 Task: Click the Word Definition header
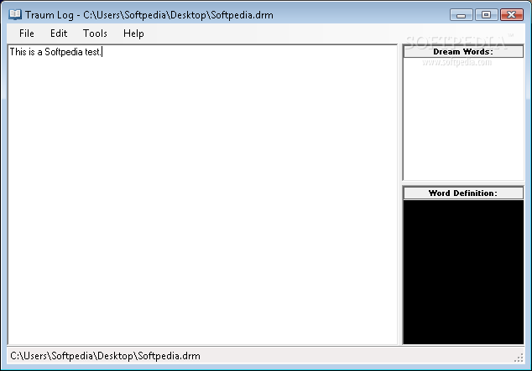pyautogui.click(x=463, y=193)
